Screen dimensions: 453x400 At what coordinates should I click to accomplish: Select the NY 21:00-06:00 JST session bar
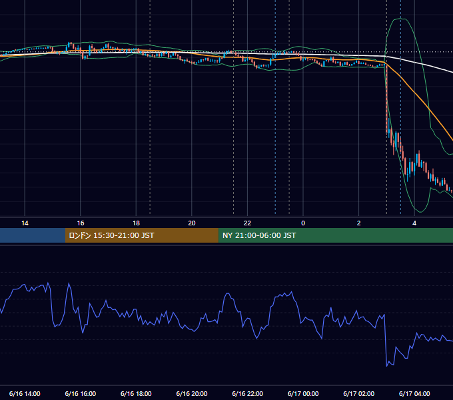pos(335,235)
